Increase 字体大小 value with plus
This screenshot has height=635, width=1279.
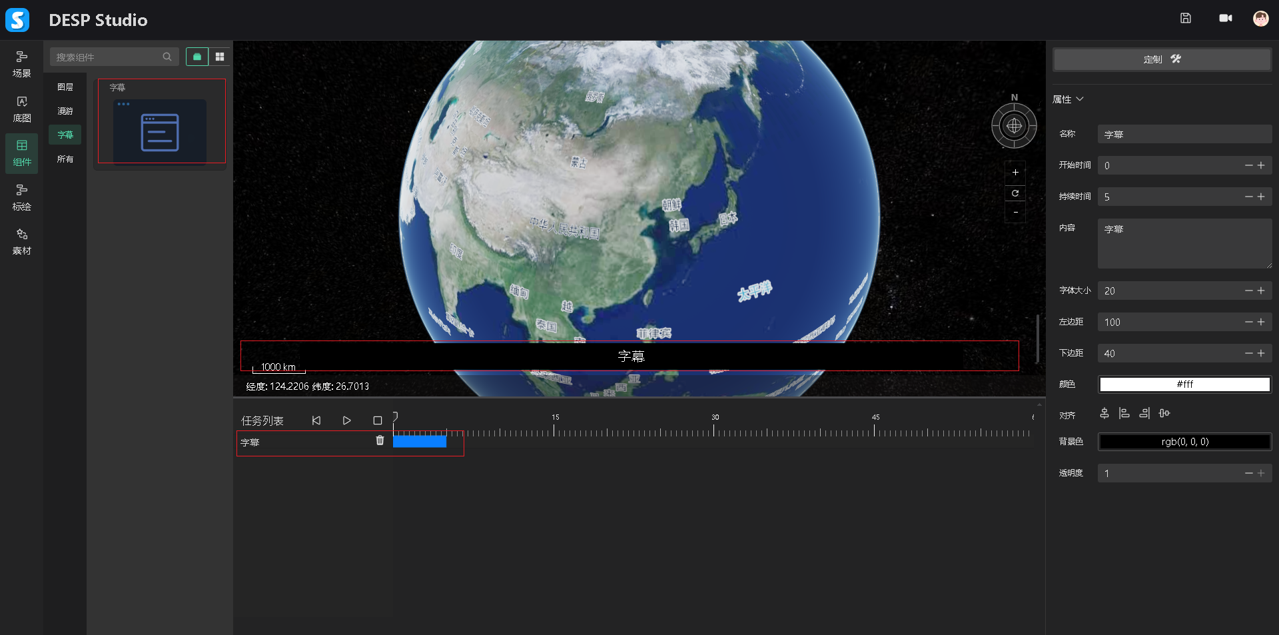1261,291
